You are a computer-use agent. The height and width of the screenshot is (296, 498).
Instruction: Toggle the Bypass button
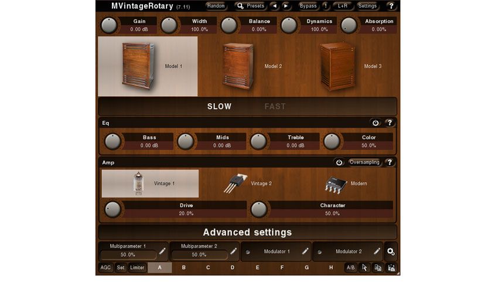pyautogui.click(x=308, y=6)
